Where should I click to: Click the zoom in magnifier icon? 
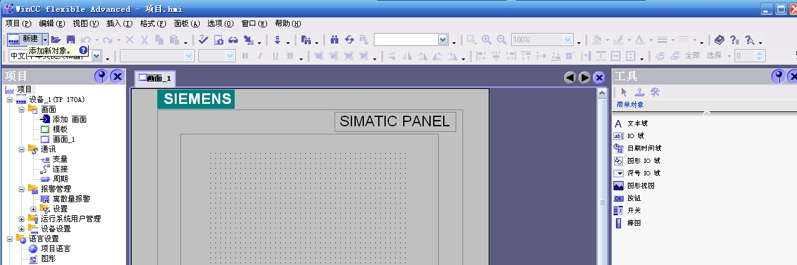click(x=486, y=40)
